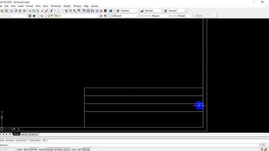The width and height of the screenshot is (269, 151).
Task: Open the Dimension menu
Action: [56, 6]
